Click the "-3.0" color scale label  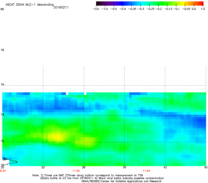click(96, 9)
